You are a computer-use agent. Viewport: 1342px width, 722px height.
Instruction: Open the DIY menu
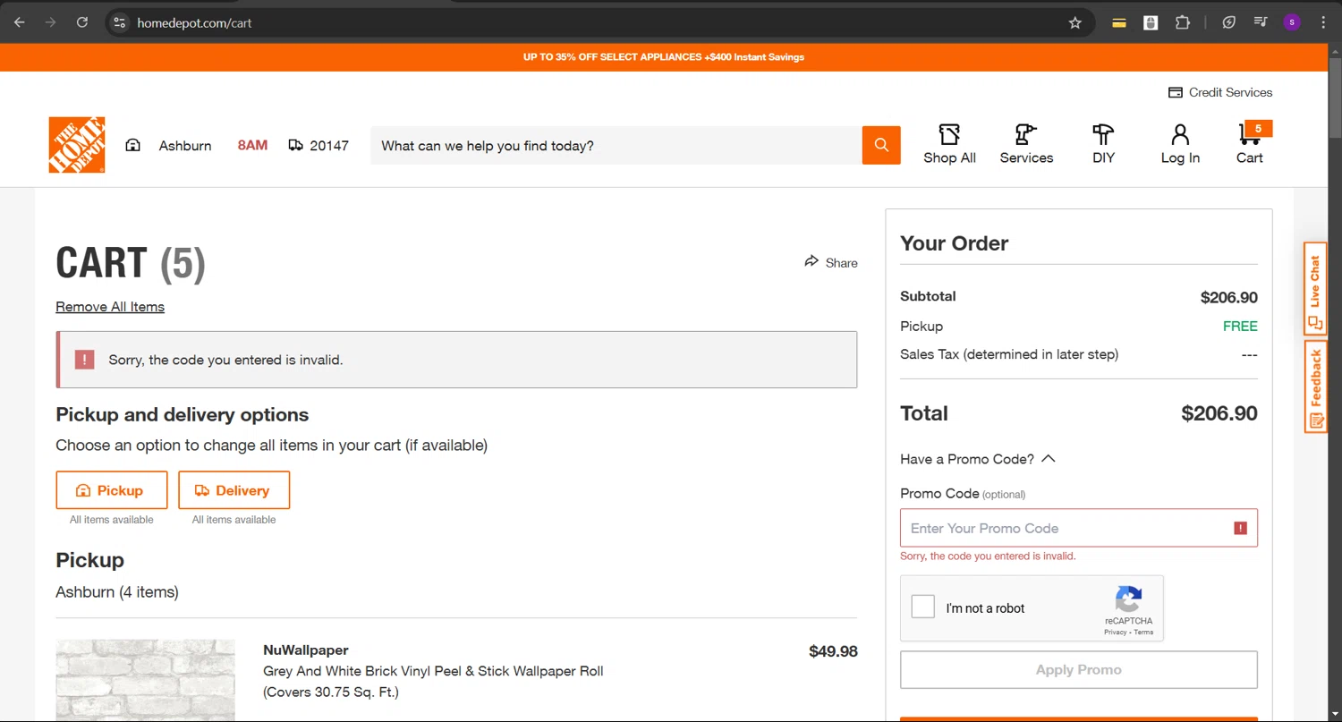click(x=1104, y=144)
